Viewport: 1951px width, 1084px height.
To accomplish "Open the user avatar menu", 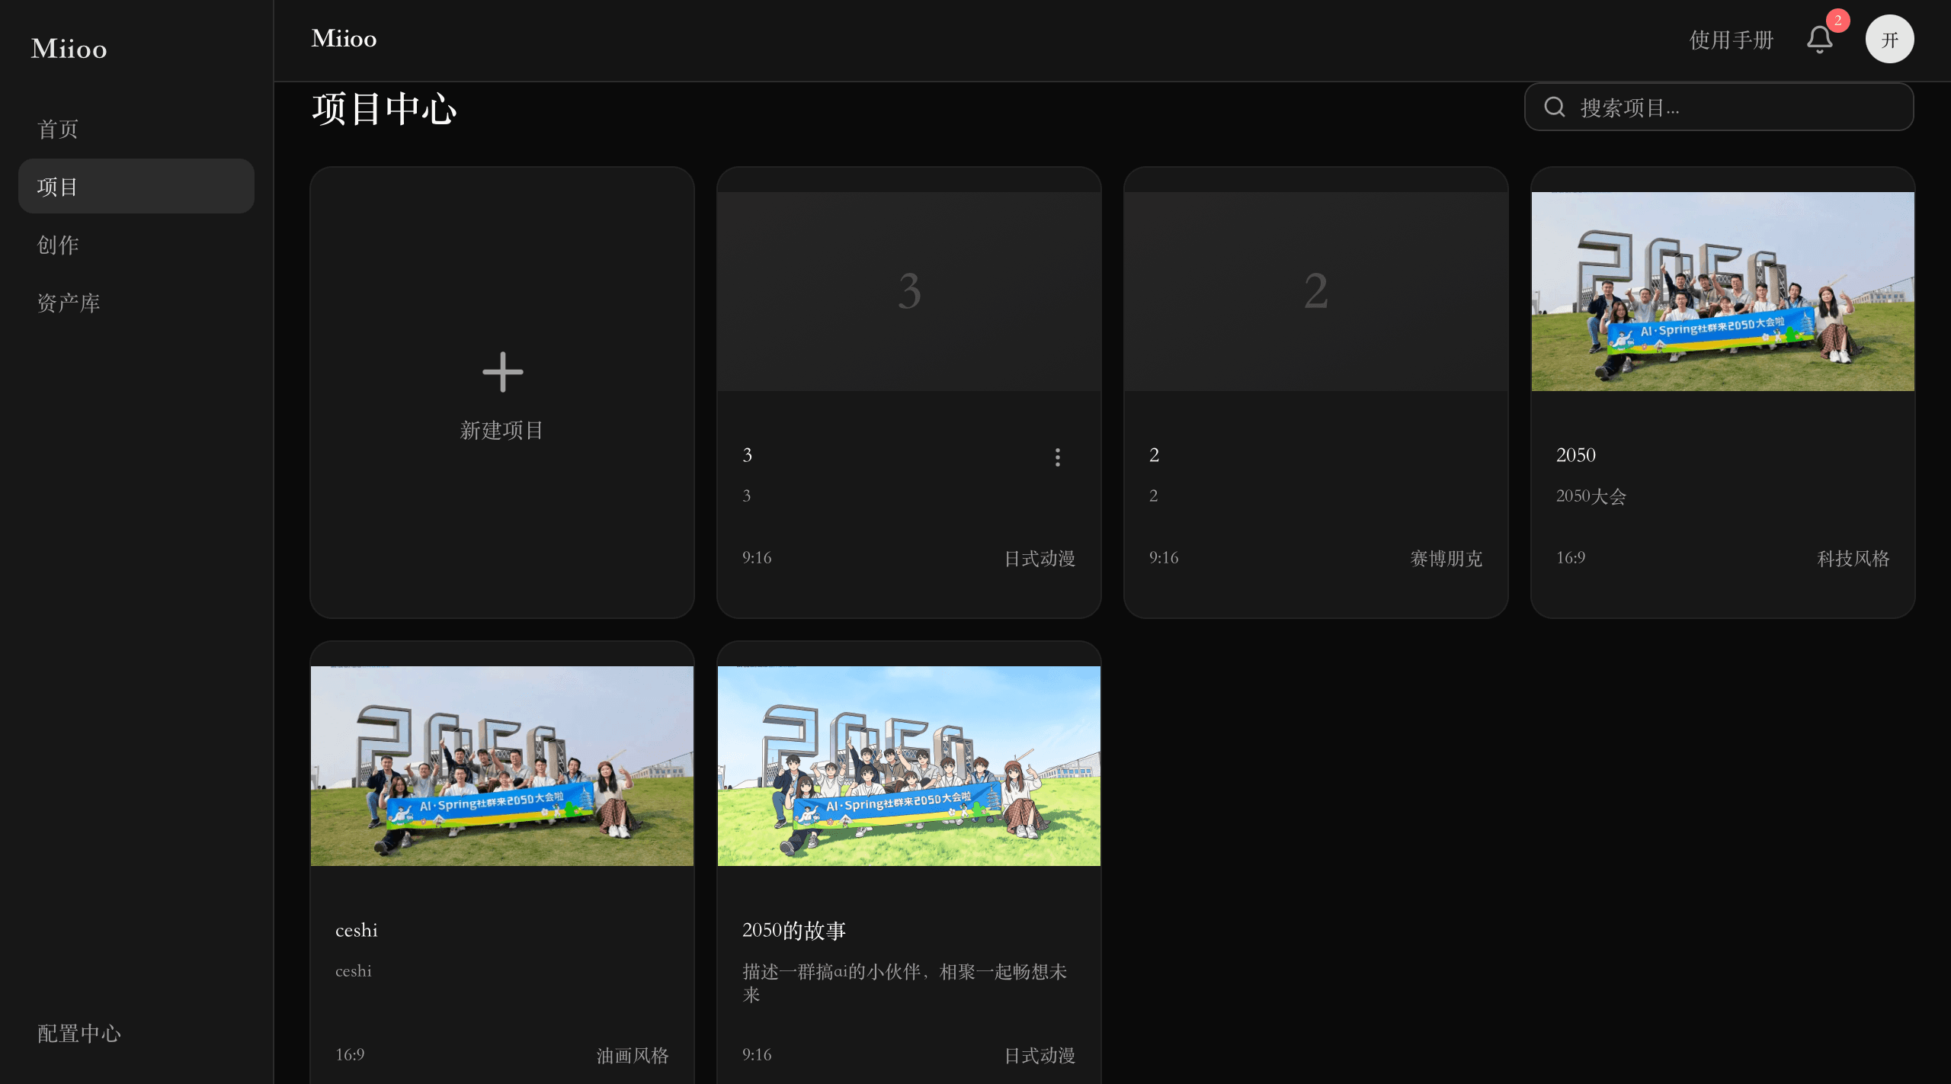I will point(1889,40).
